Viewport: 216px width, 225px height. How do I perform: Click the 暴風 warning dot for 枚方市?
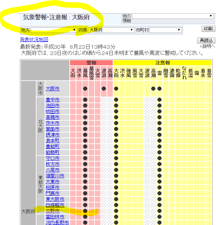coord(85,164)
